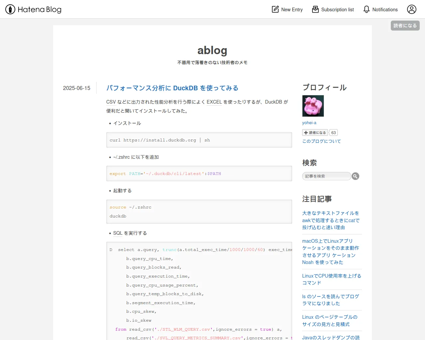Click the plus 読者になる subscribe button in profile

[x=315, y=132]
